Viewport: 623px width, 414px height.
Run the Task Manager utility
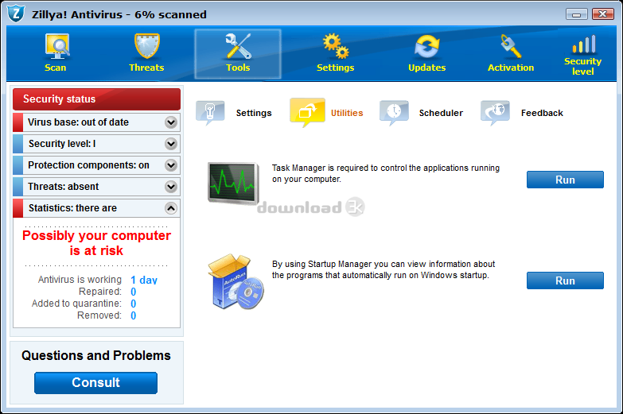point(565,180)
